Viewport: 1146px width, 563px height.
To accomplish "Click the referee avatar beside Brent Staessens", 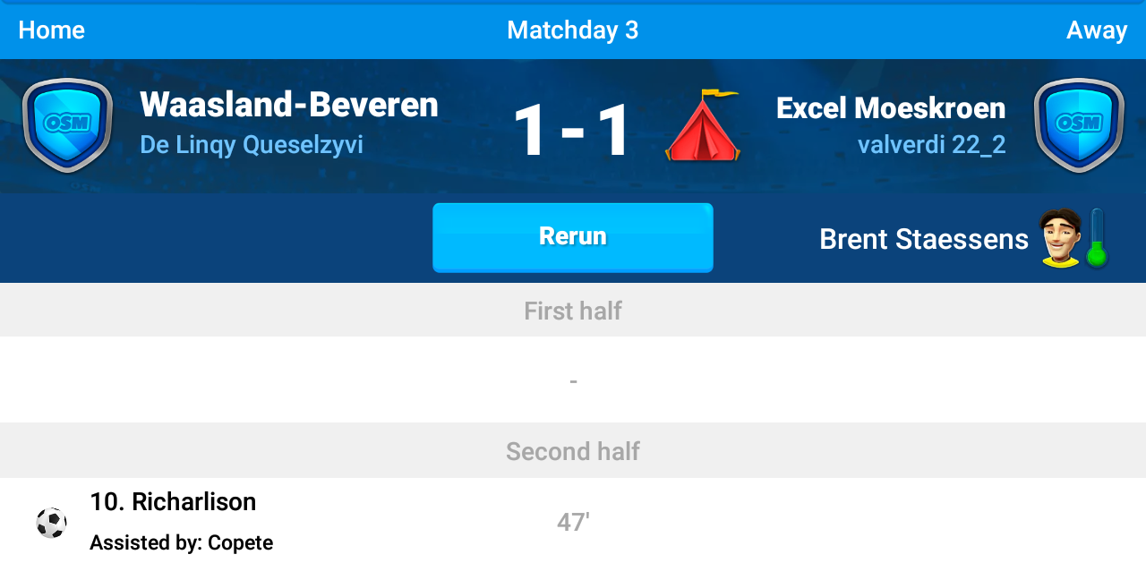I will pos(1060,238).
